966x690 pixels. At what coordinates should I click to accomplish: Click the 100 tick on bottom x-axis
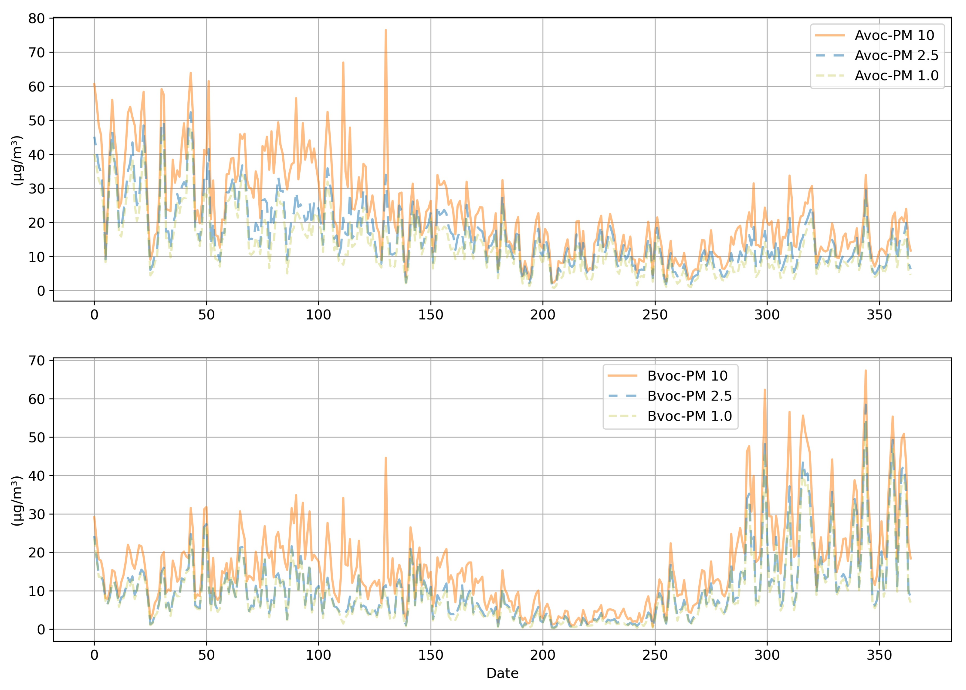pyautogui.click(x=318, y=655)
